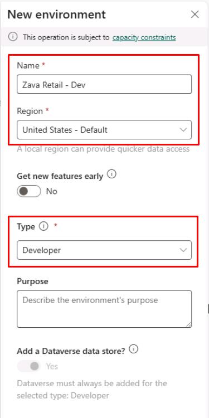Click the Region field label
The image size is (209, 418).
30,111
